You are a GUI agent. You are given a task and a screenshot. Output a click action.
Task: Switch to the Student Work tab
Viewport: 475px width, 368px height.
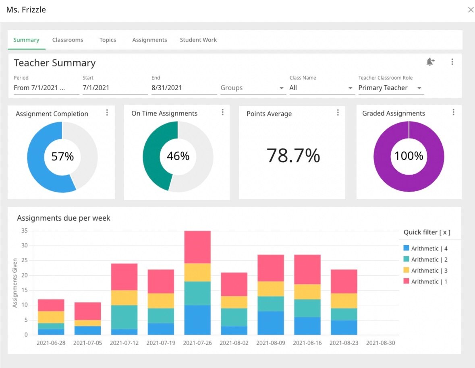(198, 40)
